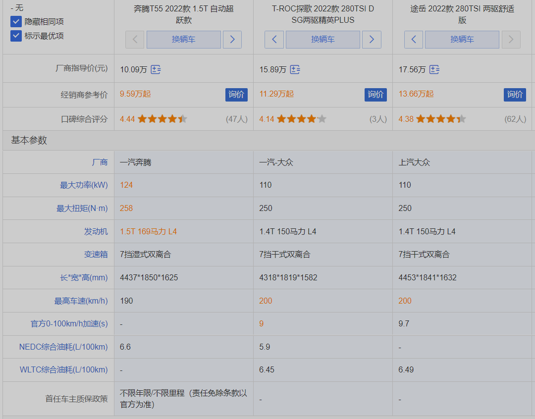
Task: Open dealer price 9.59万起 link
Action: tap(135, 94)
